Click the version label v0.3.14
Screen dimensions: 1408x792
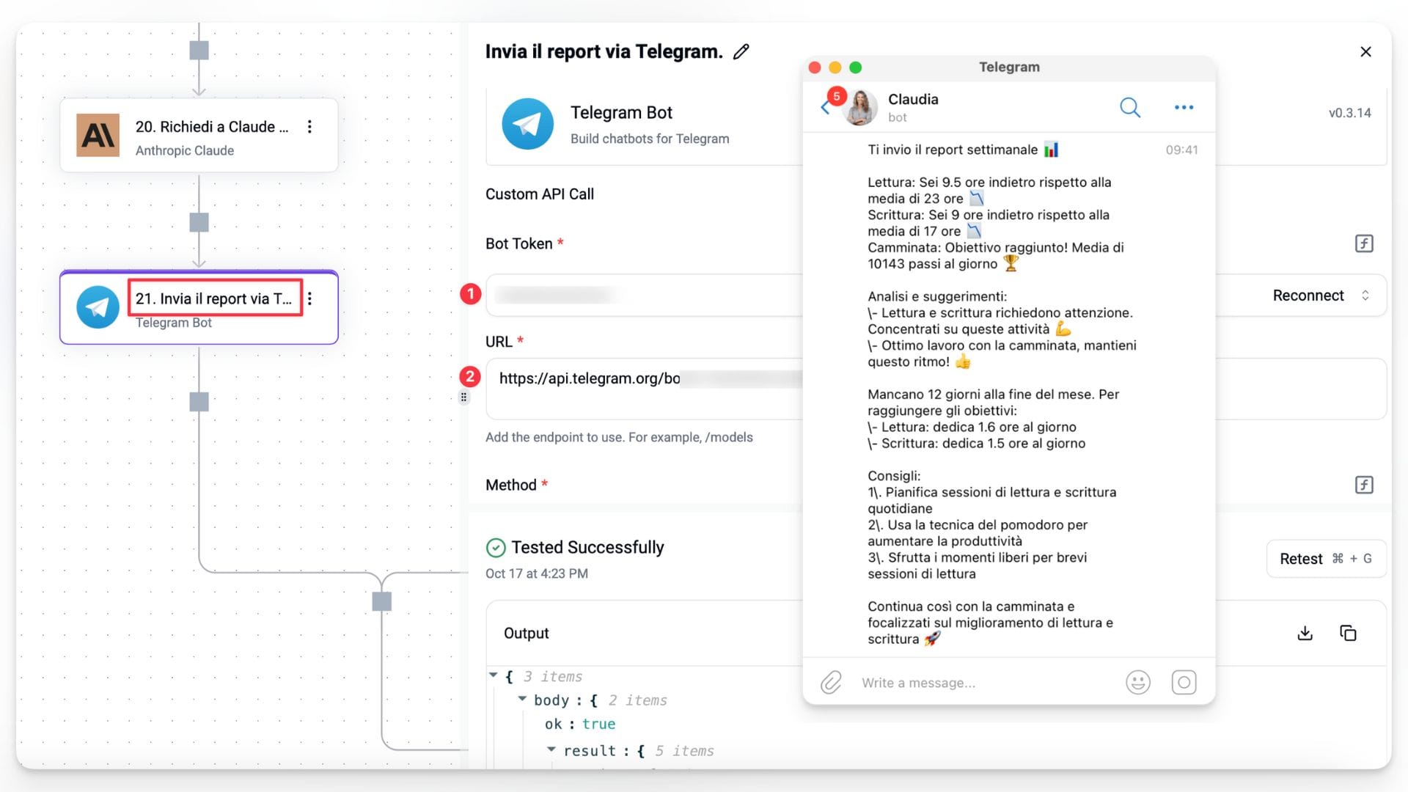click(x=1349, y=113)
